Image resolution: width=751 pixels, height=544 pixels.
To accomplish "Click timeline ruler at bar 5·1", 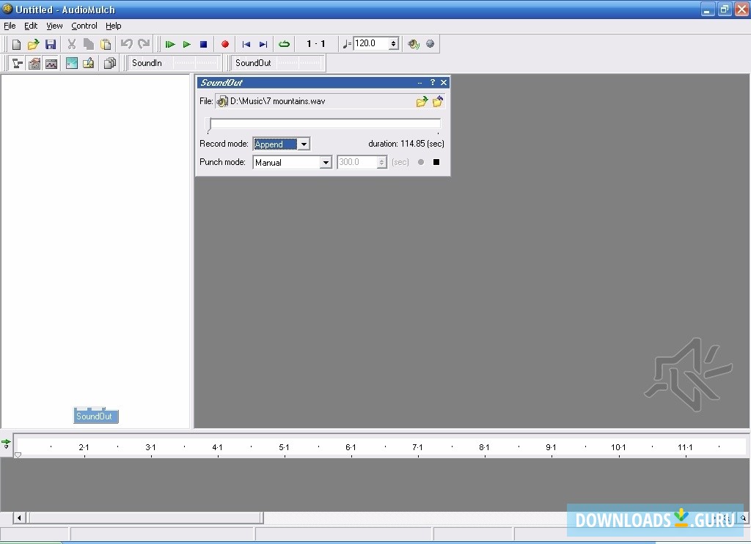I will coord(284,447).
